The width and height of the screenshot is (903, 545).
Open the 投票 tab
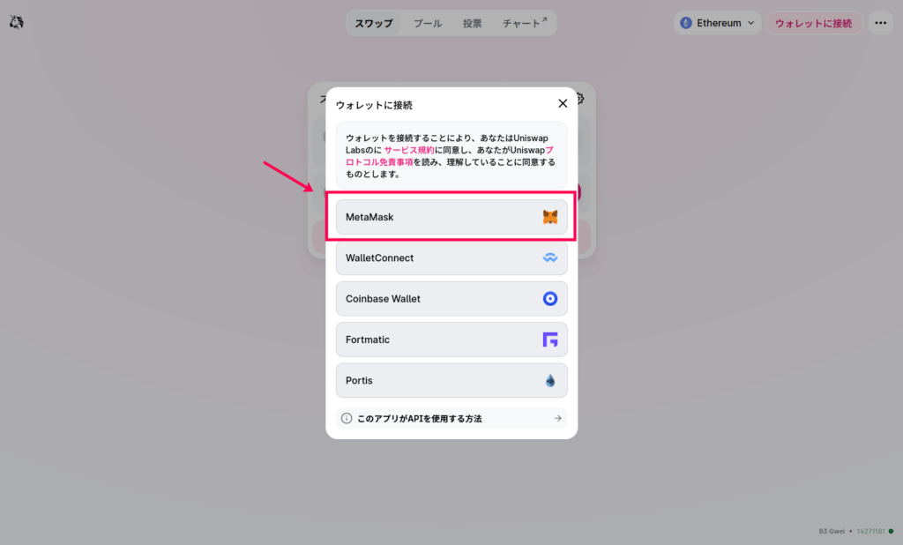pos(472,23)
